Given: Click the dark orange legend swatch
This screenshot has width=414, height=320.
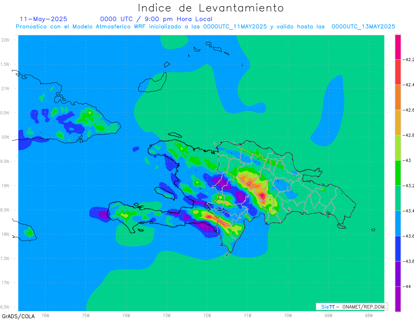Looking at the screenshot, I should pyautogui.click(x=398, y=97).
